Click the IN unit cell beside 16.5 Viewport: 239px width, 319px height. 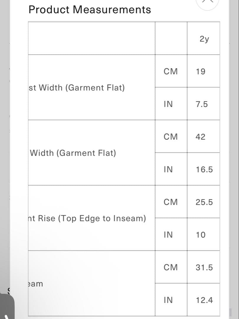[168, 170]
